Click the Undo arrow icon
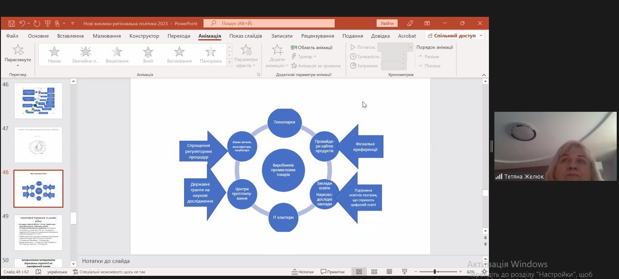Image resolution: width=619 pixels, height=279 pixels. [22, 23]
